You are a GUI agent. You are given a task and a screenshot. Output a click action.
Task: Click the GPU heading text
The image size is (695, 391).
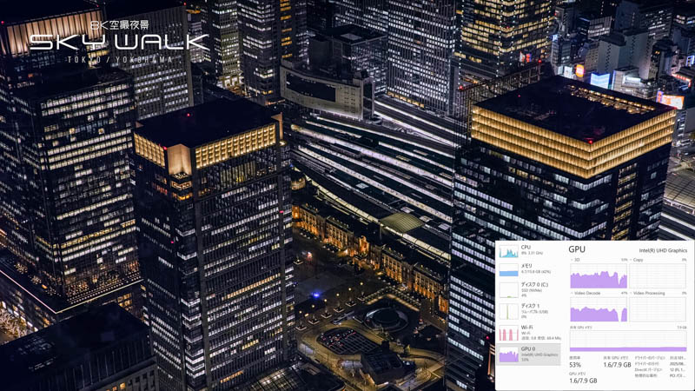(x=577, y=249)
